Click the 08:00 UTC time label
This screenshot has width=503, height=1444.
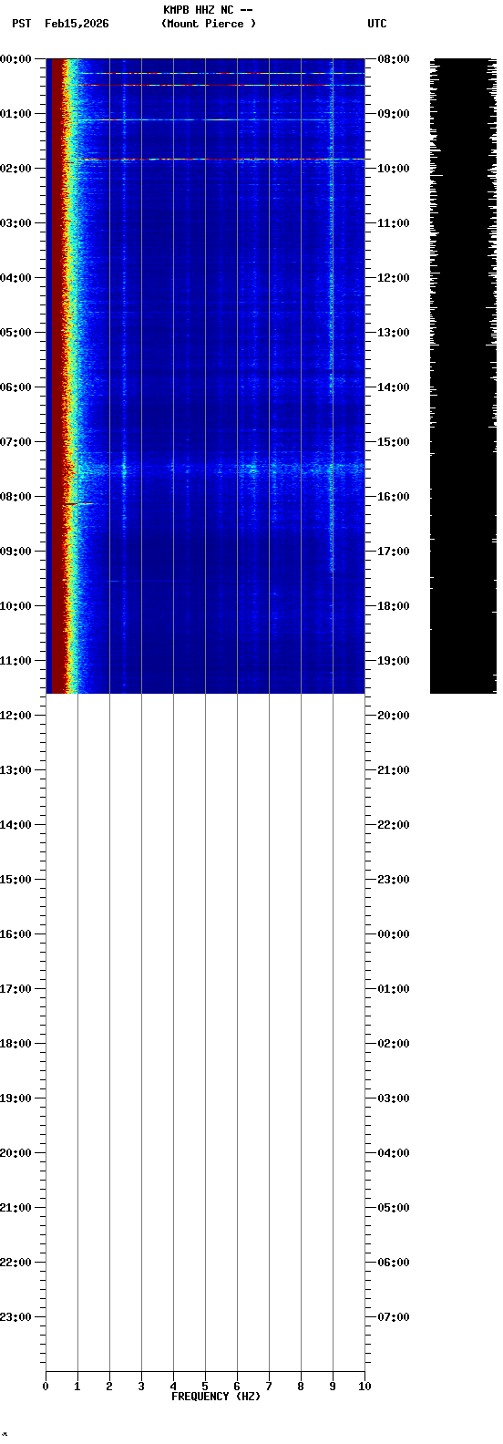(x=394, y=59)
